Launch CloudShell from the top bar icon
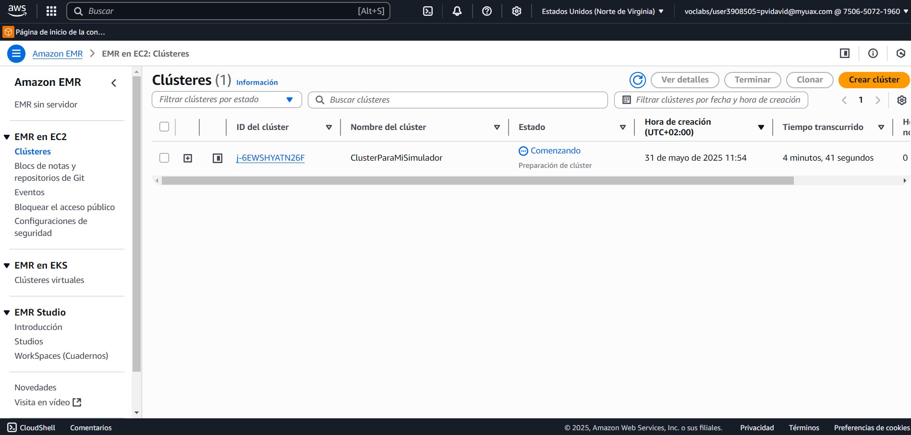The height and width of the screenshot is (435, 911). (428, 11)
